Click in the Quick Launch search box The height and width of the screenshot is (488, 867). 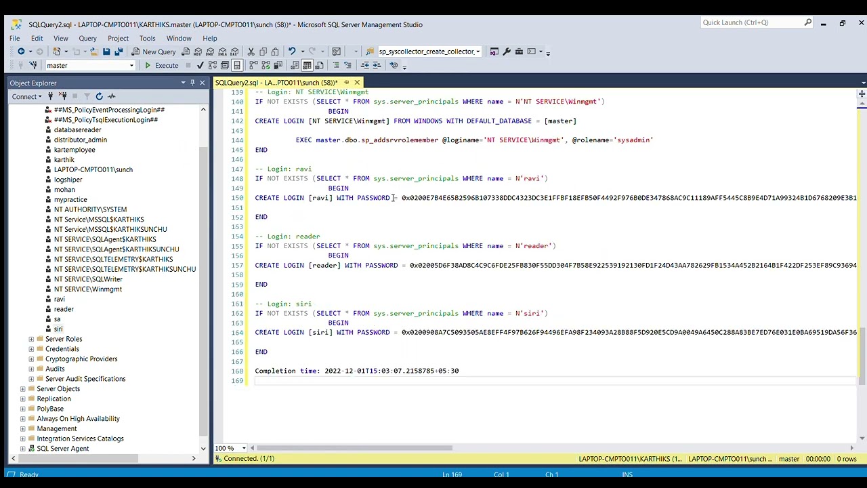757,22
